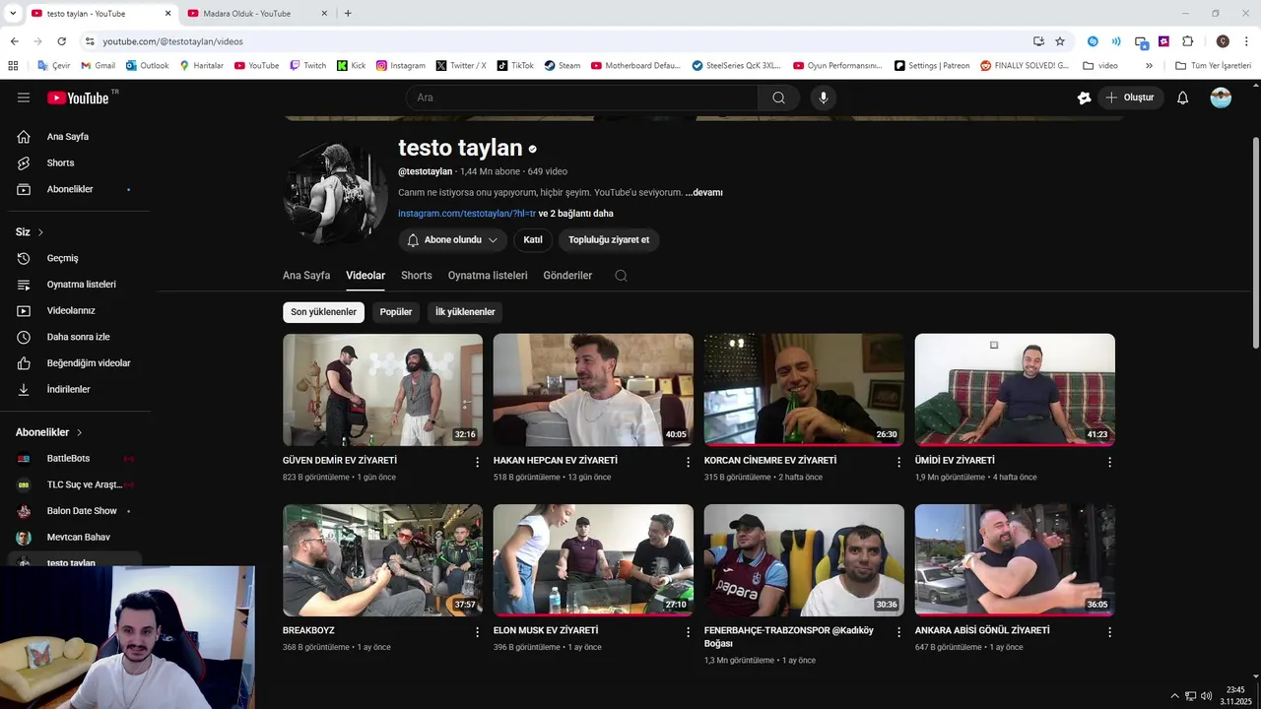This screenshot has width=1261, height=709.
Task: Open the Gönderiler tab
Action: pyautogui.click(x=567, y=276)
